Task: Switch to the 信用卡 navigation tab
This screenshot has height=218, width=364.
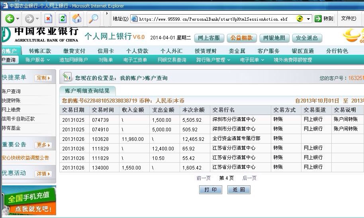Action: [x=106, y=51]
